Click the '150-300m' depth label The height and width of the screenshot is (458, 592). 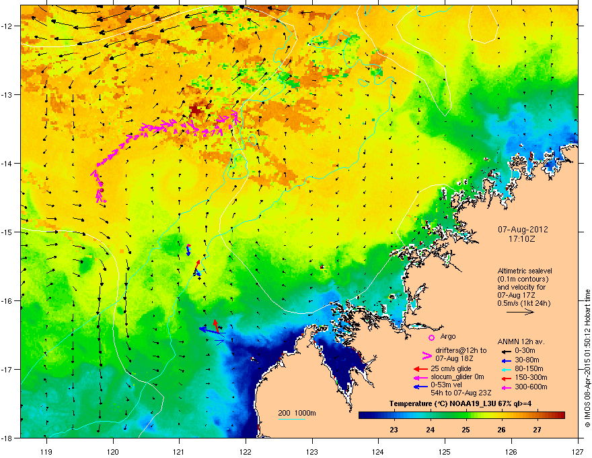[531, 377]
